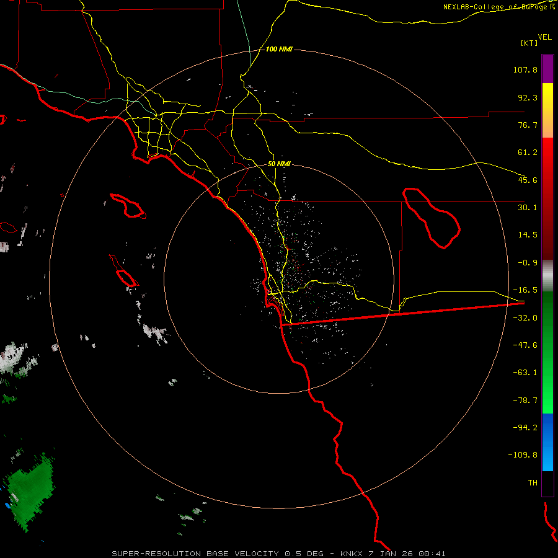Select the -94.2 legend value
The image size is (558, 558).
(525, 427)
